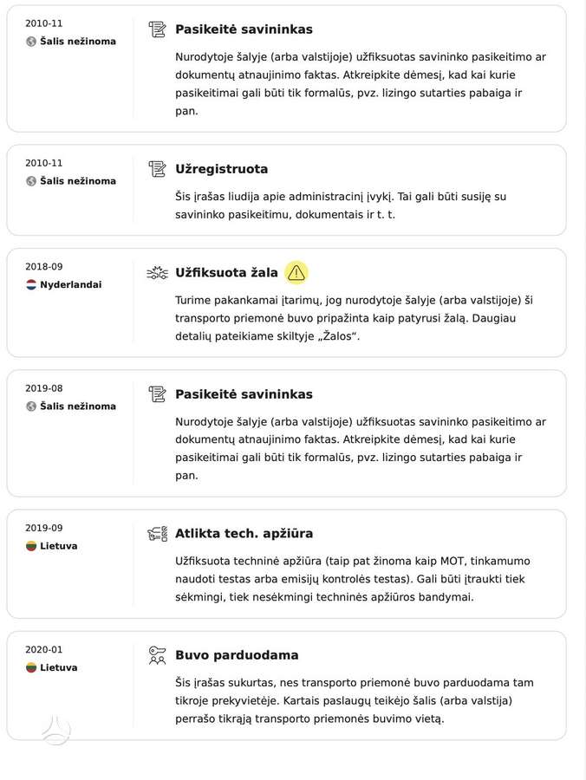This screenshot has height=780, width=586.
Task: Open the Užfiksuota žala heading
Action: [x=226, y=273]
